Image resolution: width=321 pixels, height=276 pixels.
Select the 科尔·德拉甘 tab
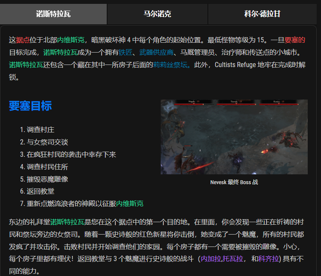262,14
